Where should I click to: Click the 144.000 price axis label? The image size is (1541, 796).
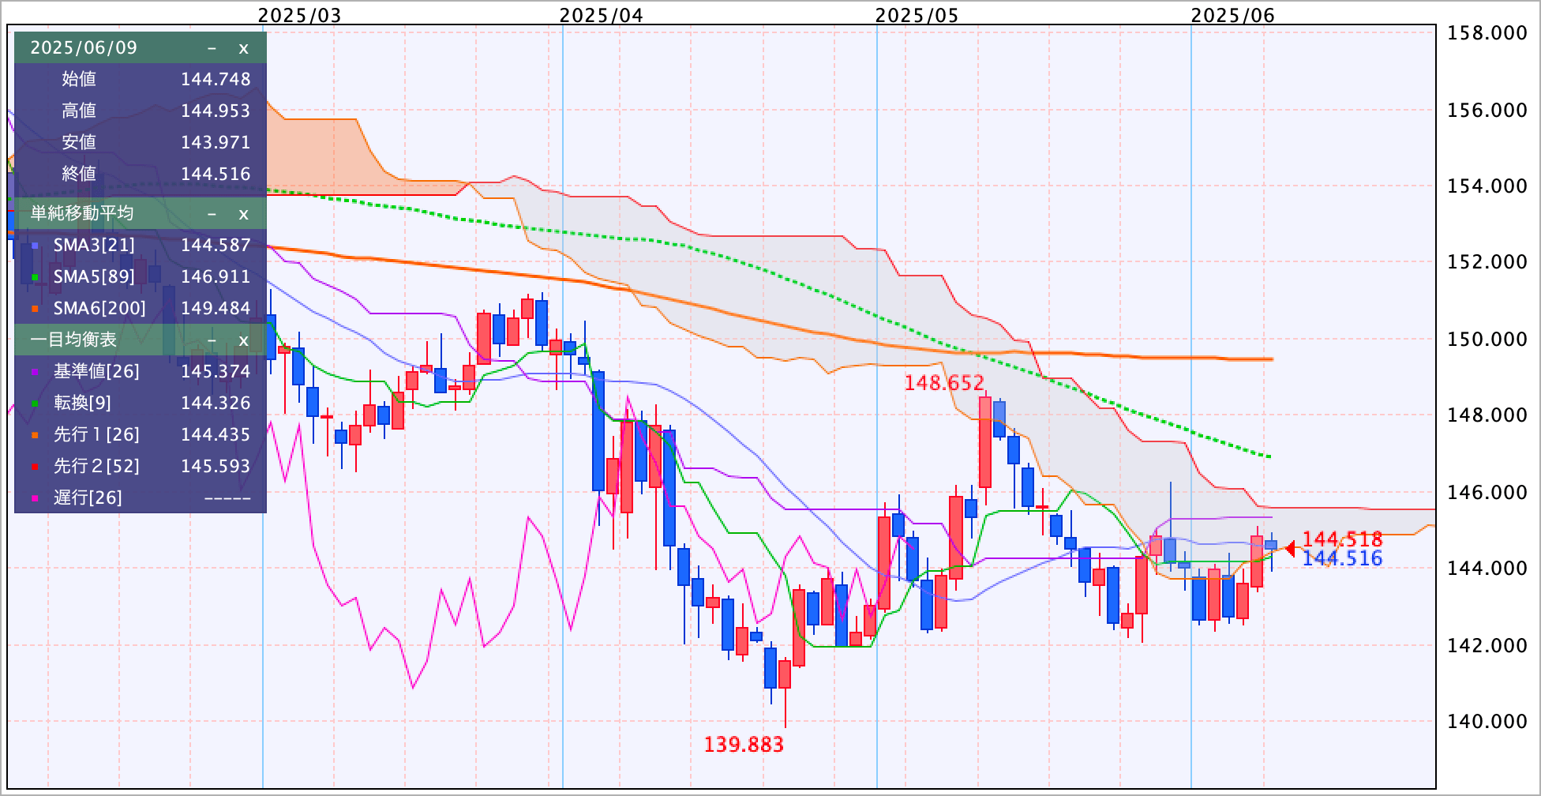point(1487,569)
